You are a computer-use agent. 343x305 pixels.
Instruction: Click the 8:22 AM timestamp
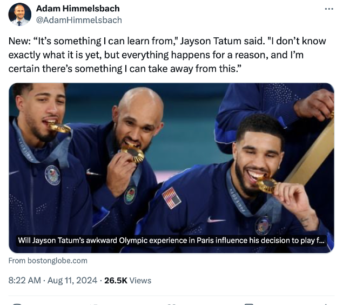pos(24,281)
